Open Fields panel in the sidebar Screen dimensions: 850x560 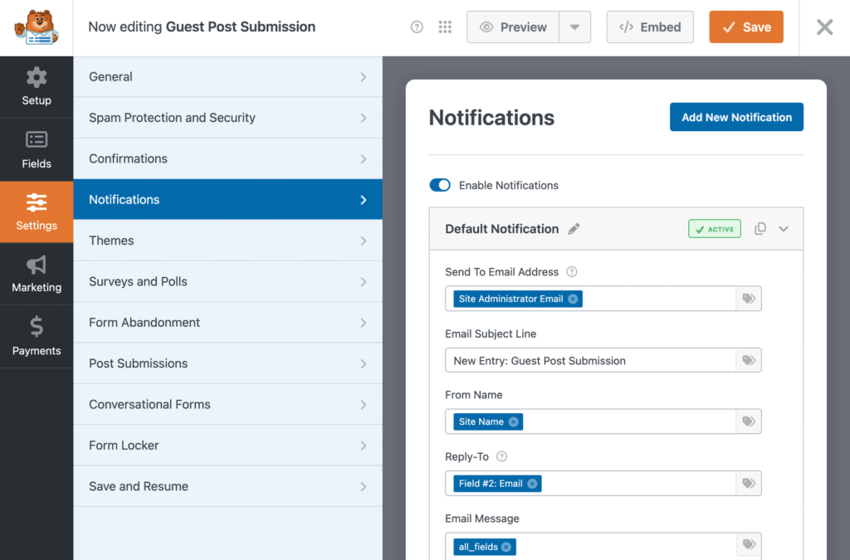pos(37,150)
